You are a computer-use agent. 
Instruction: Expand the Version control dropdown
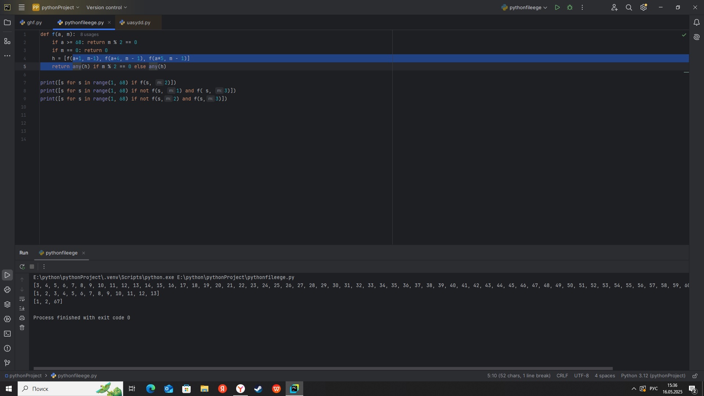107,7
